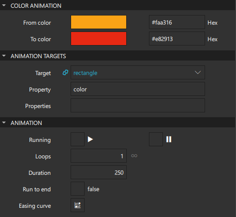This screenshot has height=217, width=236.
Task: Click the Run to end label
Action: coord(37,189)
